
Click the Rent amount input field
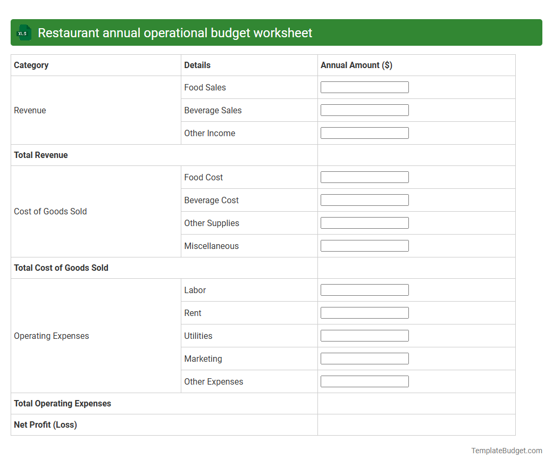(364, 312)
